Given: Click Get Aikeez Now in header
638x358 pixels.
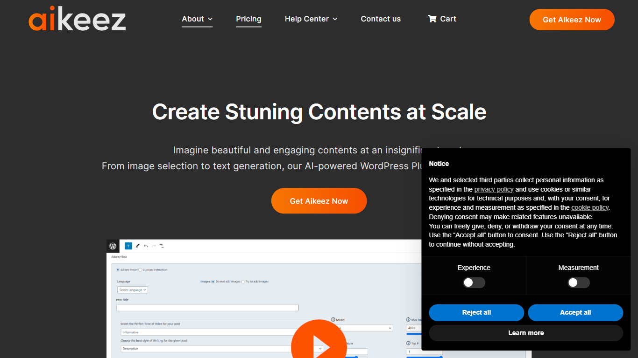Looking at the screenshot, I should pos(572,20).
